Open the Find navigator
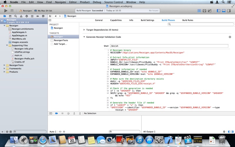 coord(16,16)
